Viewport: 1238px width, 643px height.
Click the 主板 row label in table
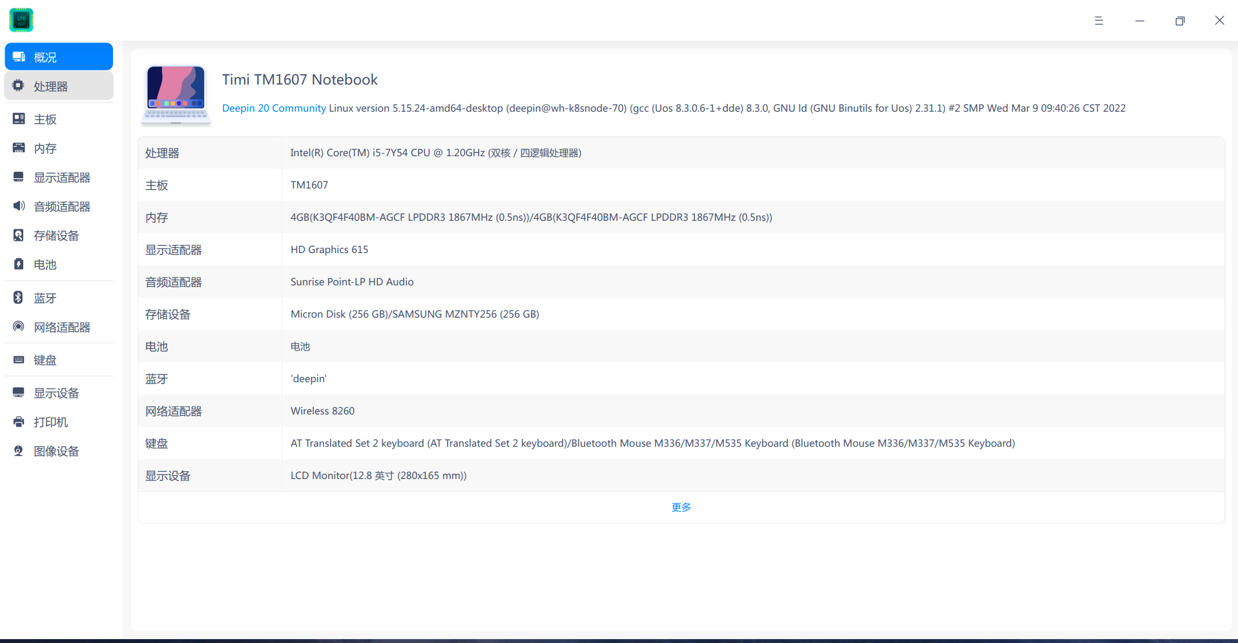click(156, 185)
